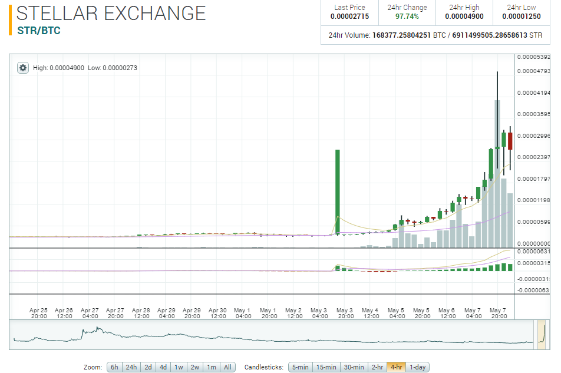This screenshot has height=373, width=561.
Task: Click the STR/BTC pair label
Action: click(39, 31)
